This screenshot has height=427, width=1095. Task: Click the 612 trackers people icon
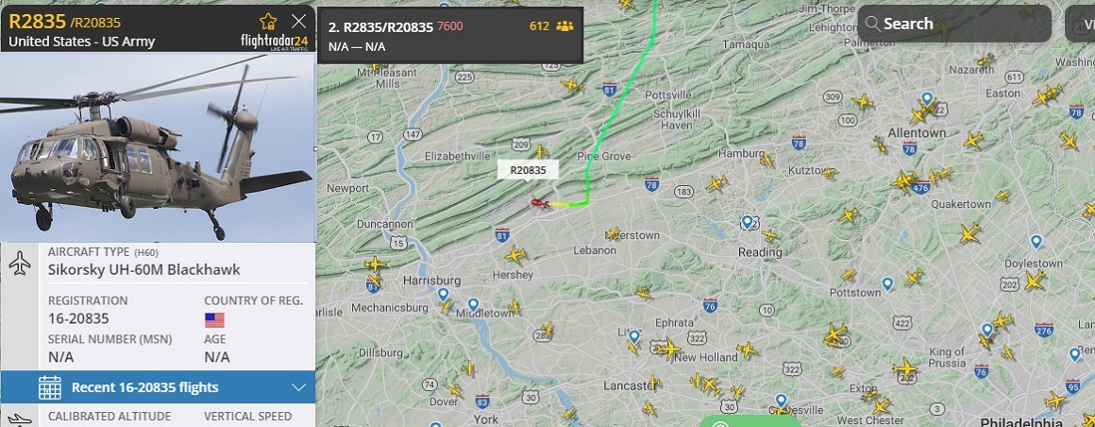pyautogui.click(x=564, y=26)
